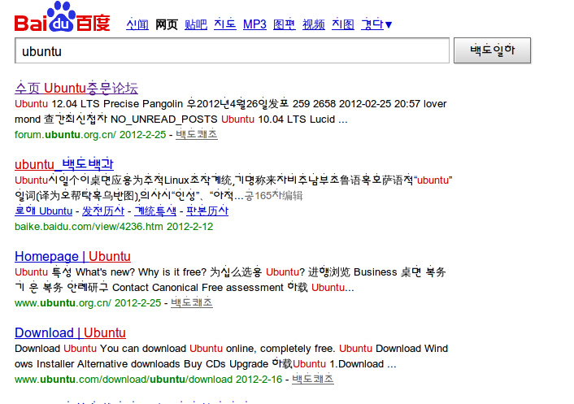Open the first navigation link before 网页
The image size is (574, 404).
pos(137,24)
